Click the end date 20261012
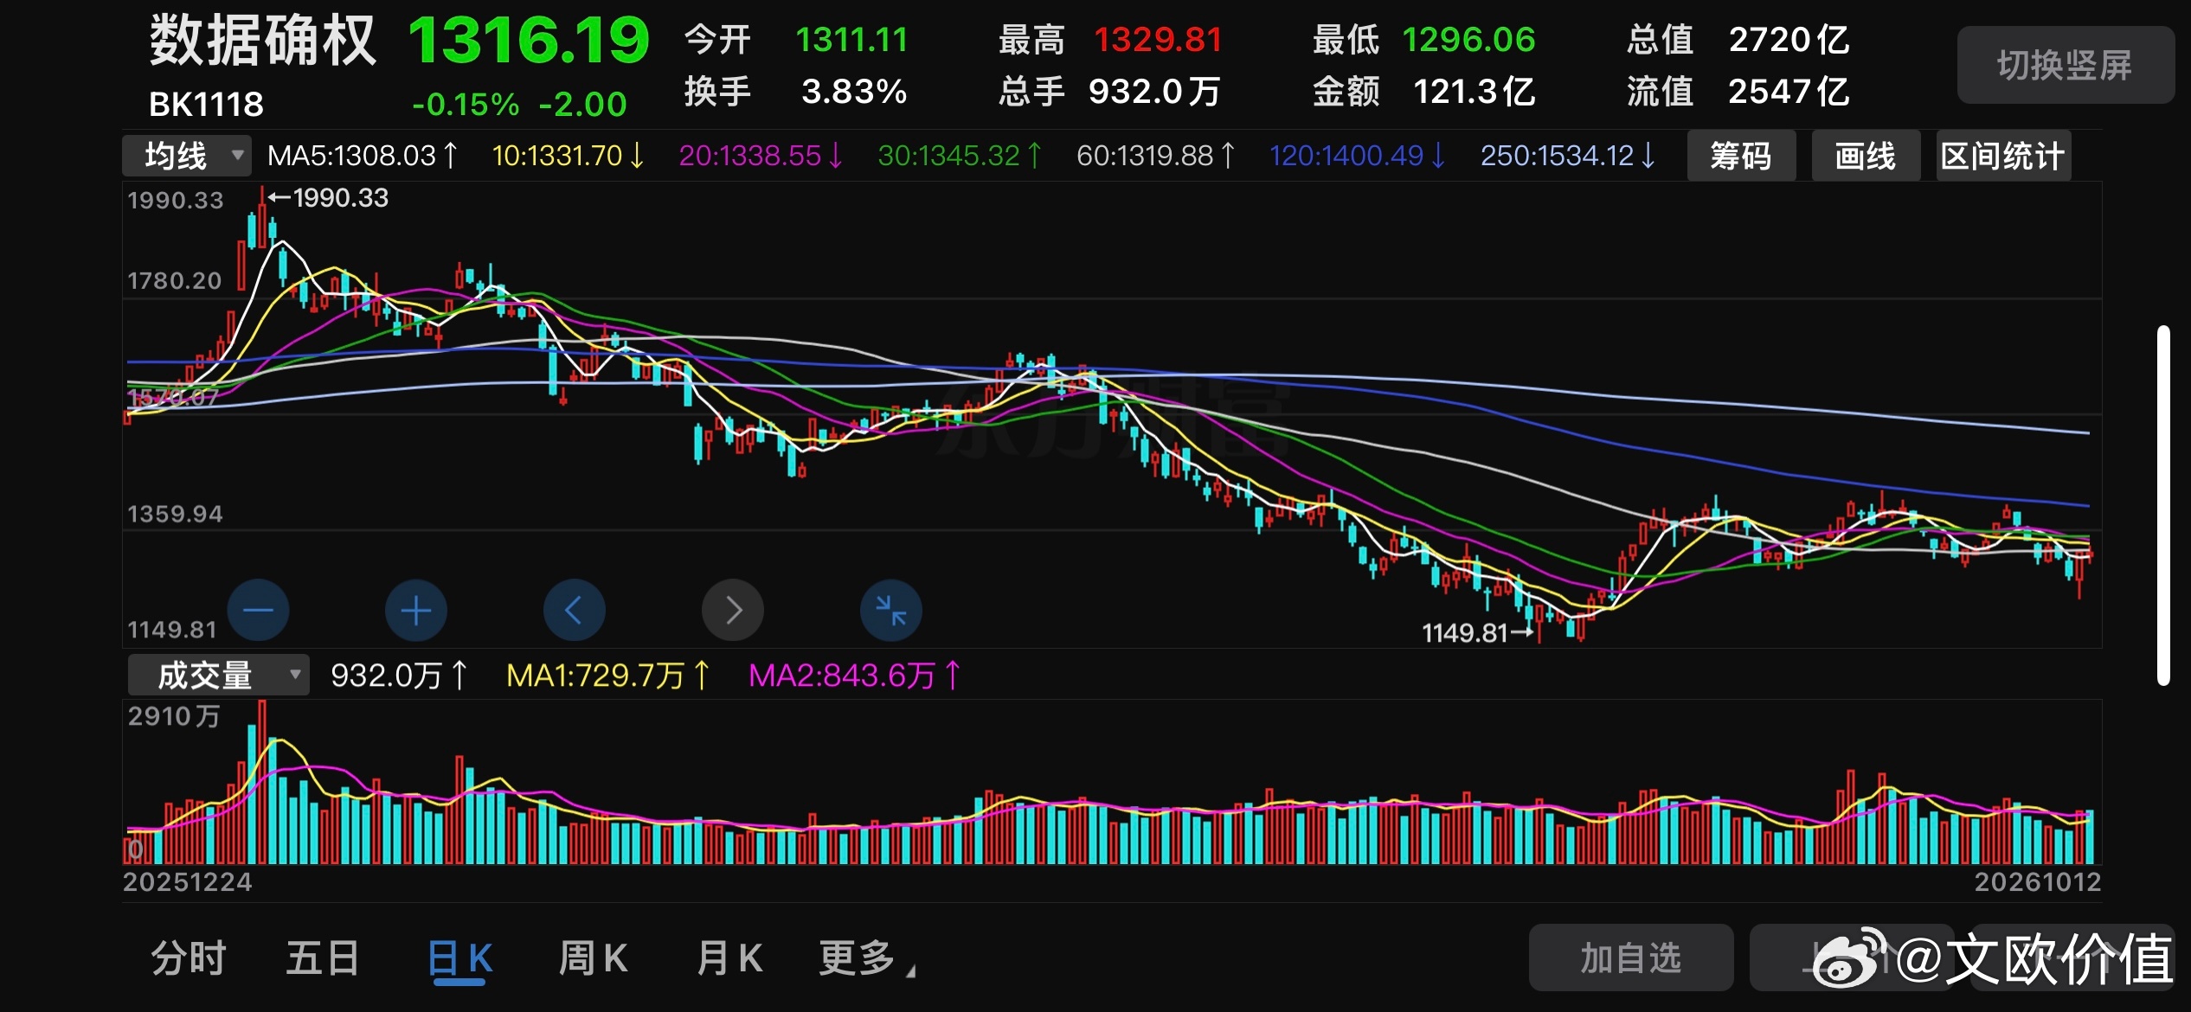Screen dimensions: 2191x1012 pos(2038,882)
